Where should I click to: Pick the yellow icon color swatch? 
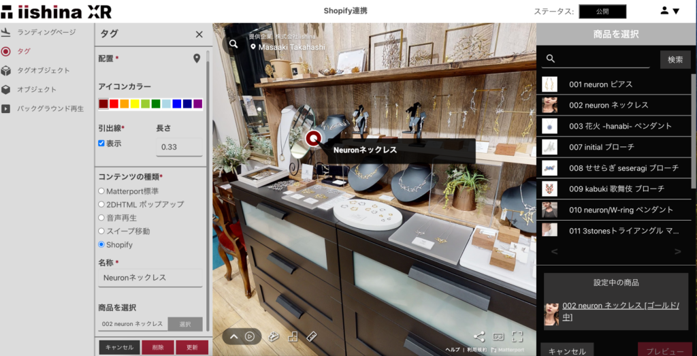(135, 103)
